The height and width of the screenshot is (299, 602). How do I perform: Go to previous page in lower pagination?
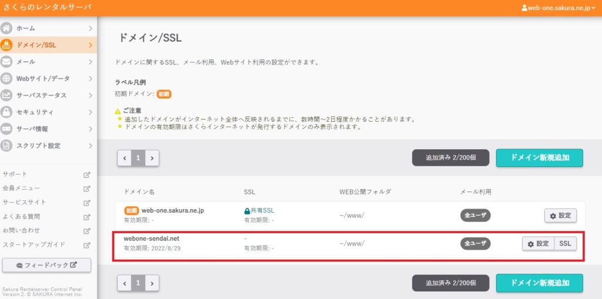125,283
